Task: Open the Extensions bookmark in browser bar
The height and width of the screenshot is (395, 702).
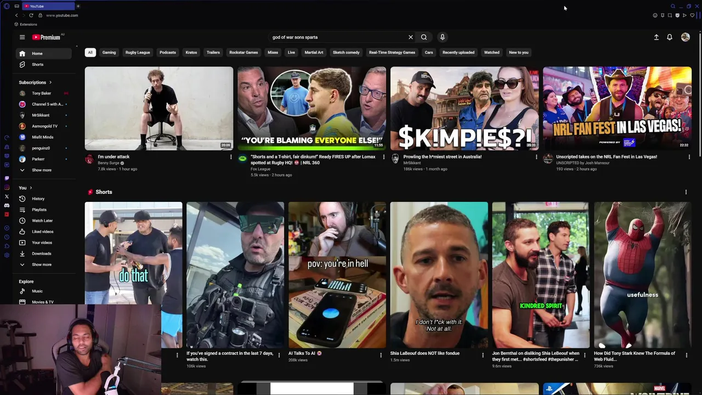Action: click(x=26, y=25)
